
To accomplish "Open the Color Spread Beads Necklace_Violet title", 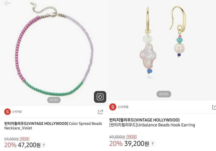I will (x=53, y=126).
